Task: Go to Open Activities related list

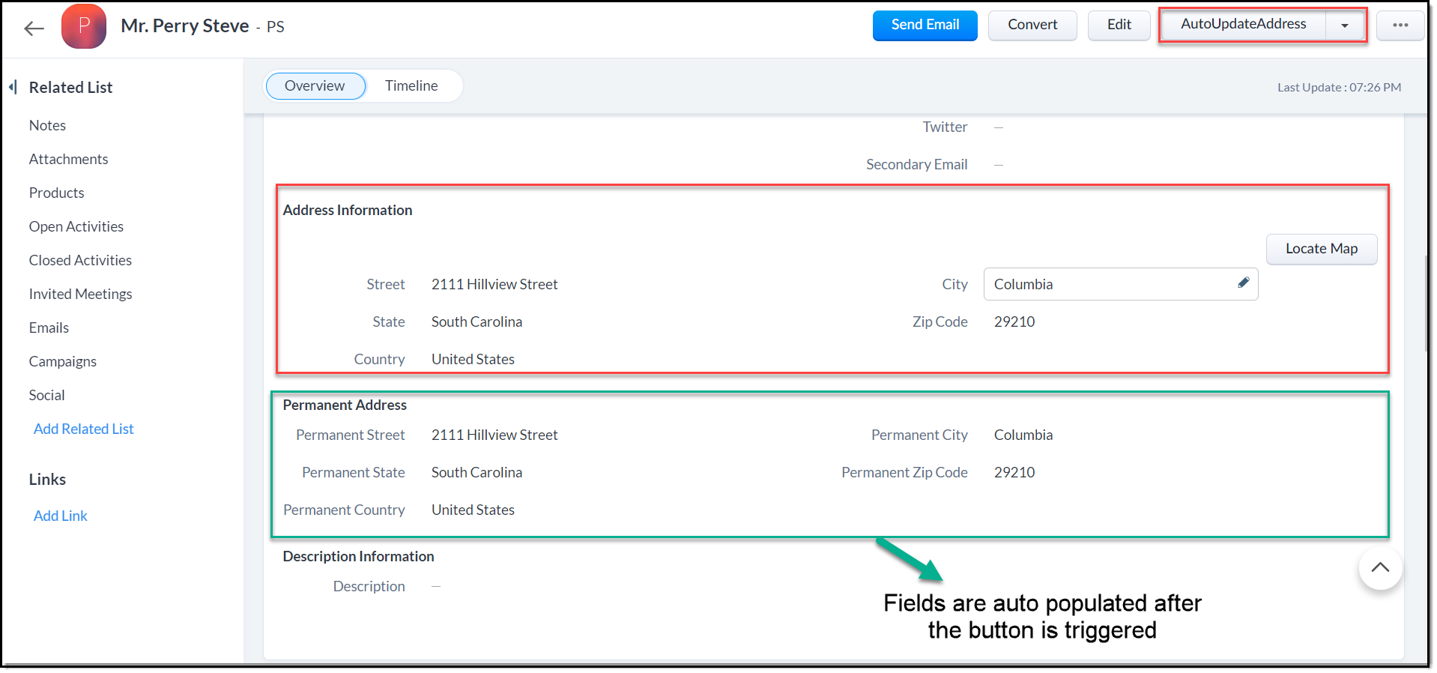Action: coord(76,226)
